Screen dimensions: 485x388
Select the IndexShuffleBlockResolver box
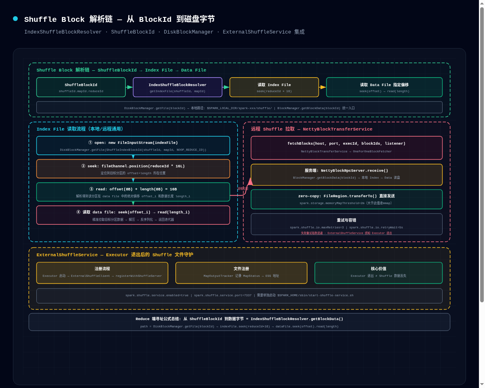(177, 87)
